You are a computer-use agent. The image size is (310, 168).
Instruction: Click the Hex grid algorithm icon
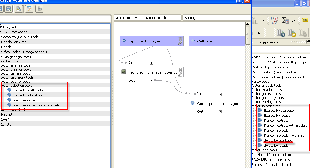click(x=124, y=72)
